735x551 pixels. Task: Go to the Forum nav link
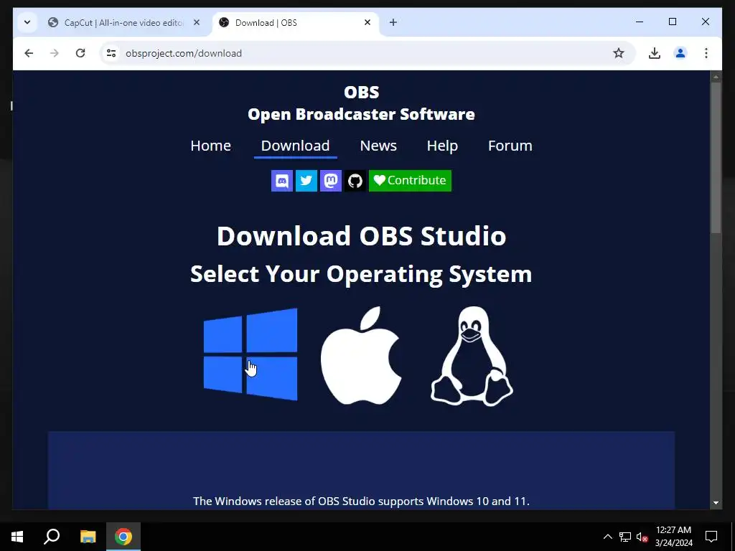[510, 146]
